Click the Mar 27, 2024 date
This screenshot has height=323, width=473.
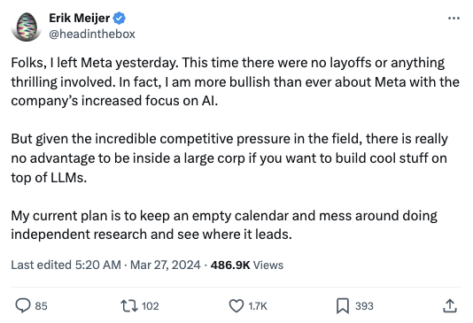click(166, 265)
